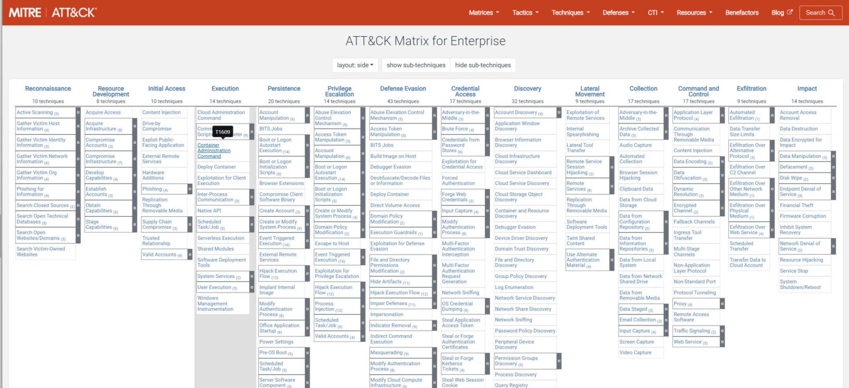Click the MITRE ATT&CK logo

52,12
